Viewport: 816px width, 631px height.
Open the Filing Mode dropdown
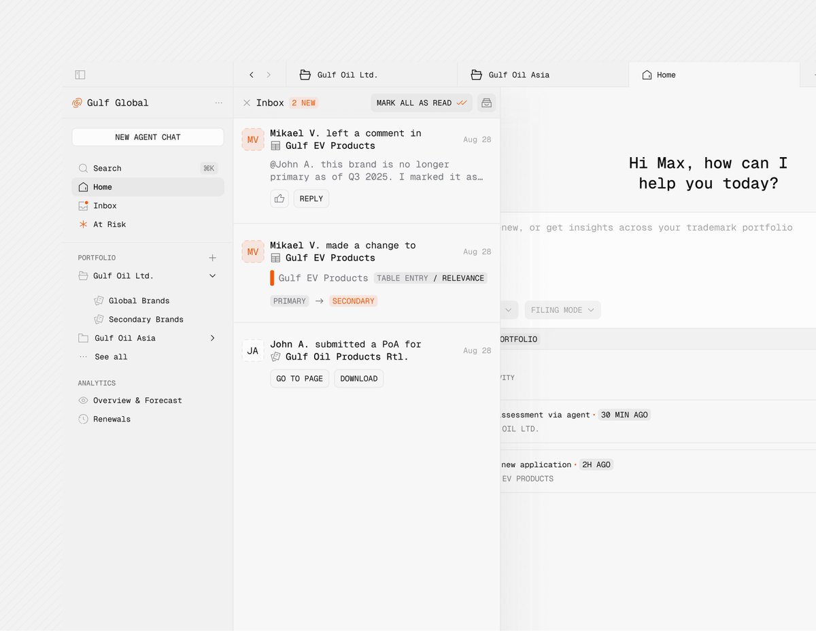click(562, 310)
